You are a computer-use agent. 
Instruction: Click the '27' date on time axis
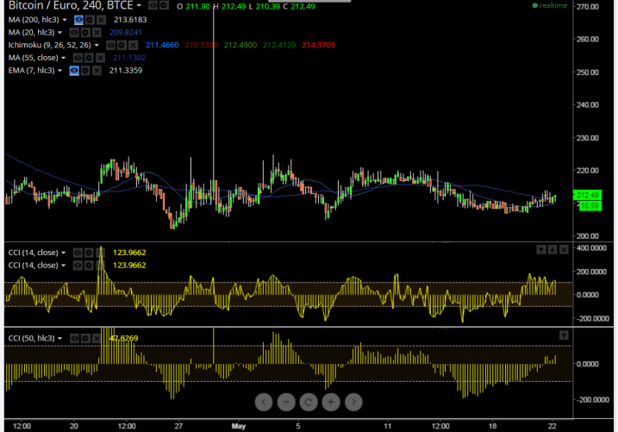pyautogui.click(x=178, y=426)
